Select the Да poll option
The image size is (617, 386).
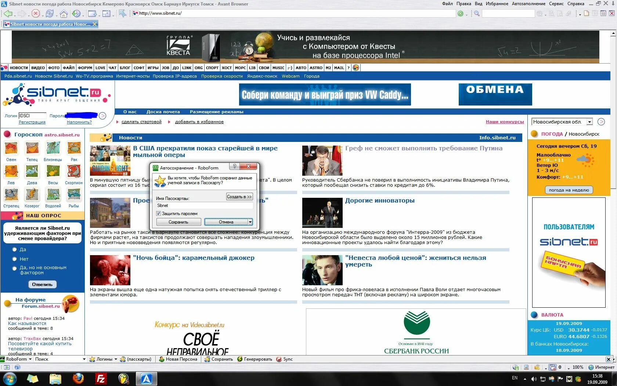click(x=15, y=250)
